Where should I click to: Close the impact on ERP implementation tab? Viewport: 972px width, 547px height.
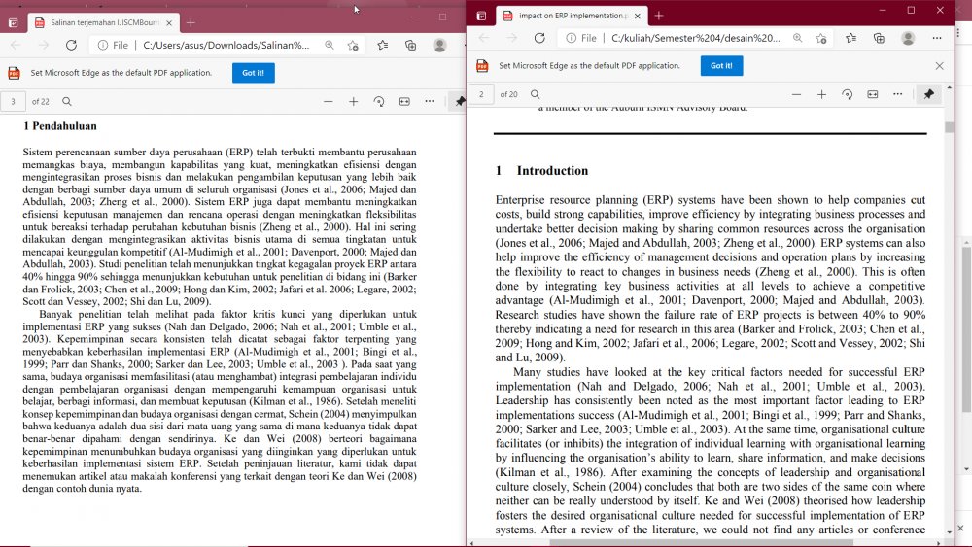coord(638,16)
